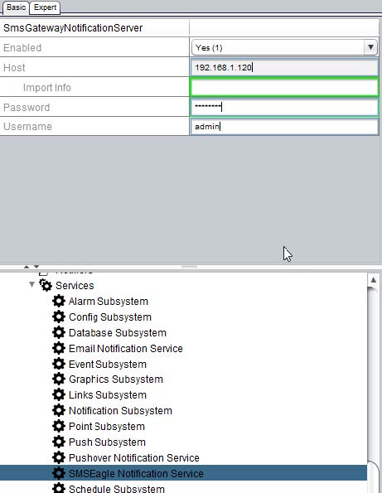The image size is (382, 493).
Task: Click the Enabled dropdown arrow button
Action: tap(370, 47)
